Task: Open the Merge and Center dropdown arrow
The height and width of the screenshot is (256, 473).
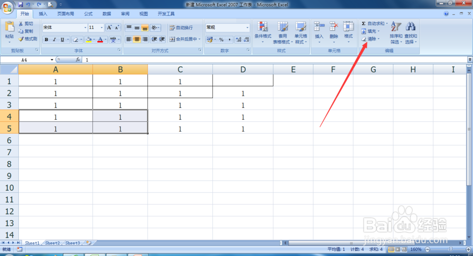Action: tap(200, 39)
